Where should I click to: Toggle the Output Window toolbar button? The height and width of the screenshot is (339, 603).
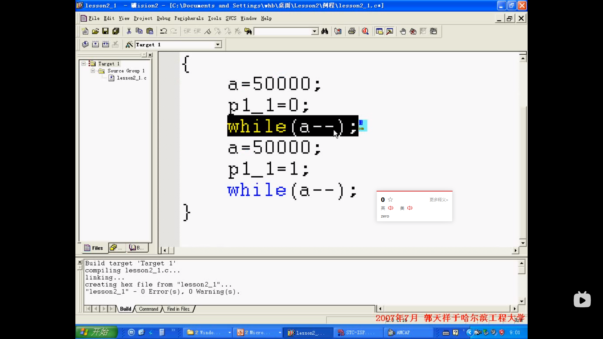pos(390,31)
